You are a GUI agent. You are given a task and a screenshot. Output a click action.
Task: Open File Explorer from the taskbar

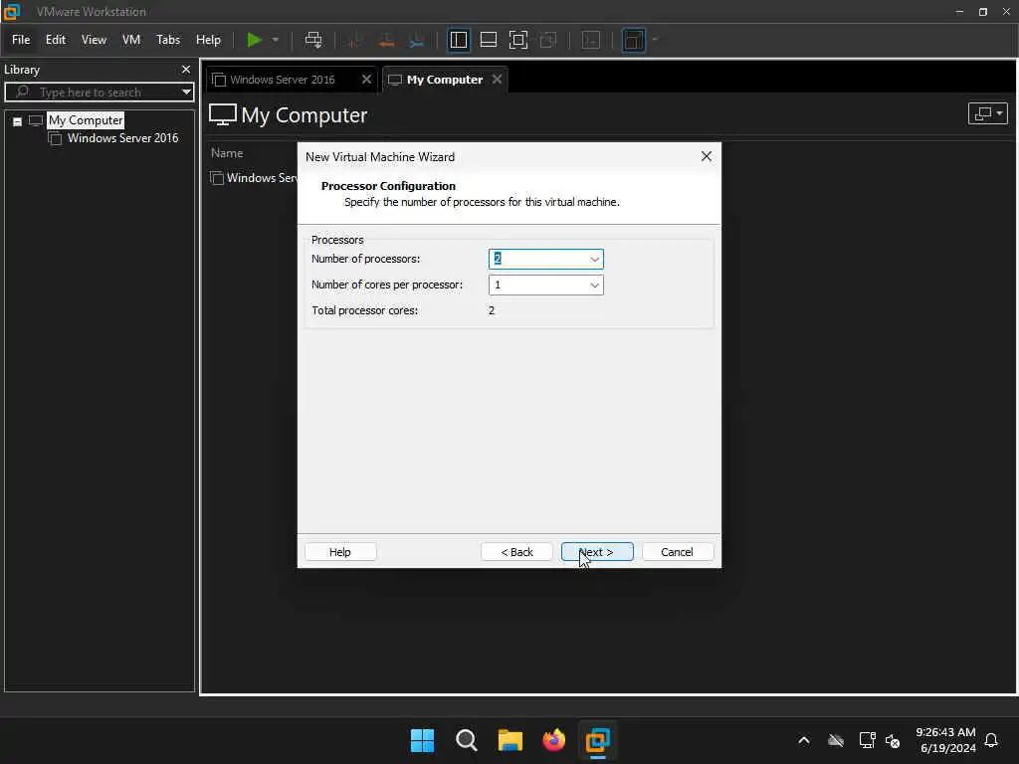[x=510, y=740]
